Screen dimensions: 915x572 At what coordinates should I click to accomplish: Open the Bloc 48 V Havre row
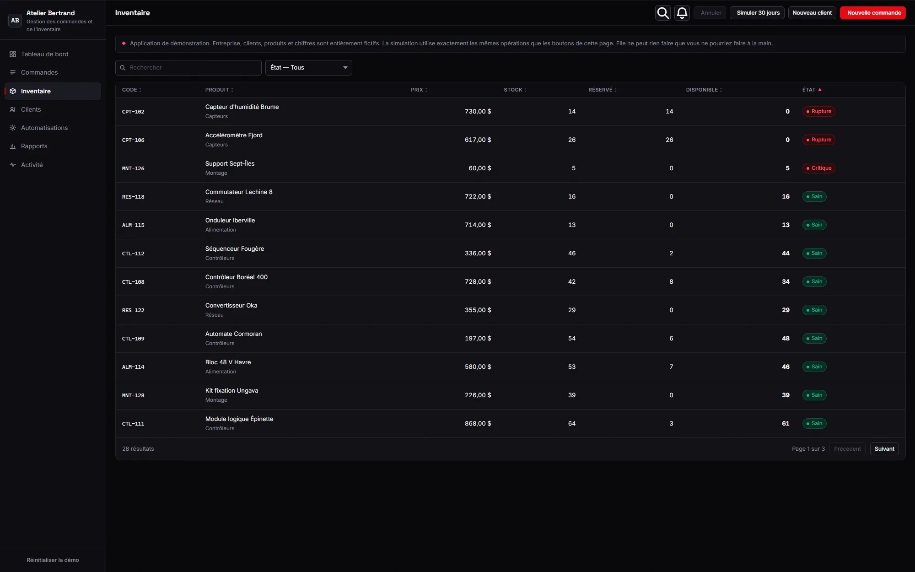coord(510,367)
